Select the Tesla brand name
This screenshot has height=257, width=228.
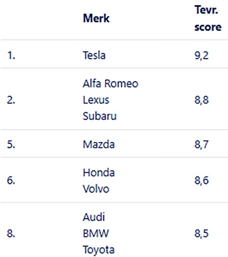click(x=94, y=55)
